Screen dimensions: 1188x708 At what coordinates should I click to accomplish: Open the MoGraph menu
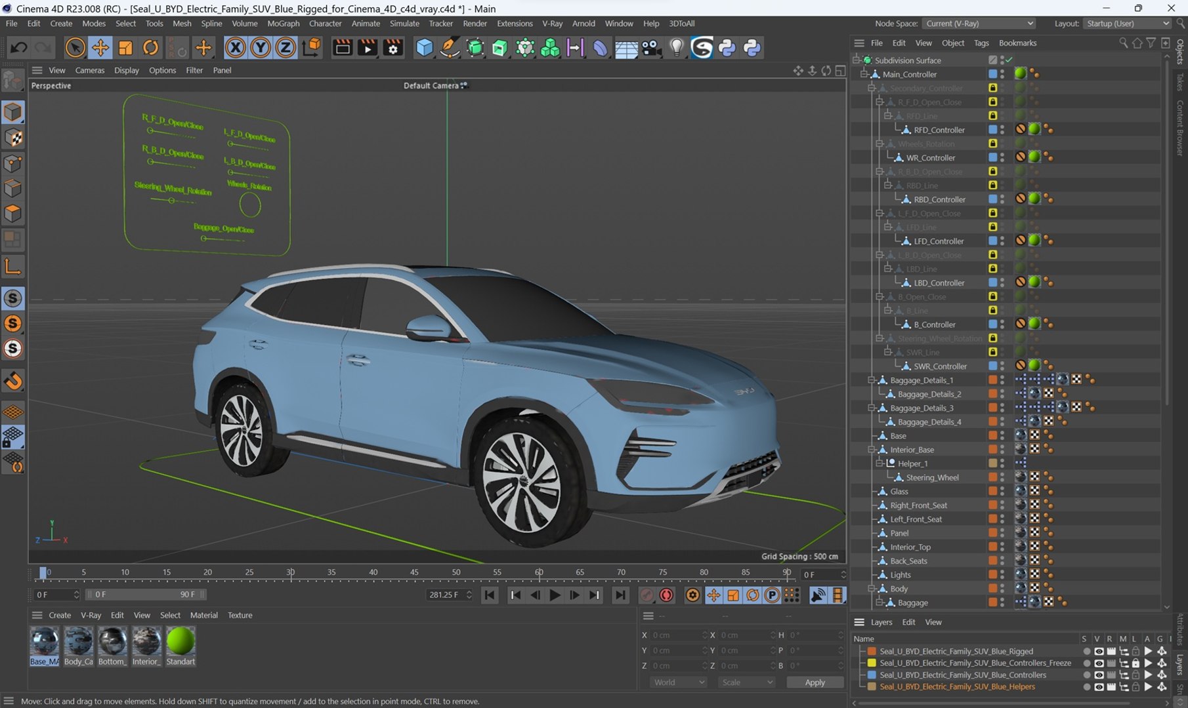click(283, 24)
